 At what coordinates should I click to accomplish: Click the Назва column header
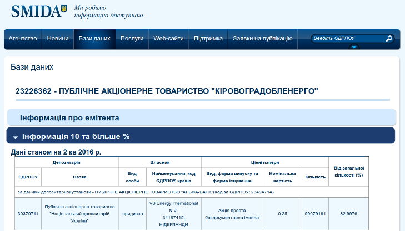pyautogui.click(x=79, y=177)
